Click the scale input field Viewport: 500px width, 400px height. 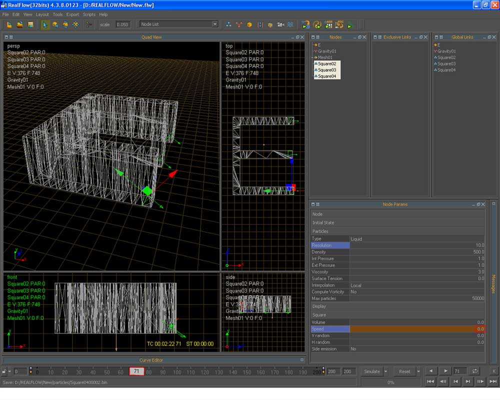point(122,24)
